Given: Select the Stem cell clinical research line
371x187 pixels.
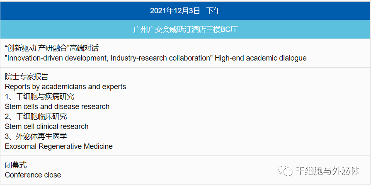Looking at the screenshot, I should (46, 126).
